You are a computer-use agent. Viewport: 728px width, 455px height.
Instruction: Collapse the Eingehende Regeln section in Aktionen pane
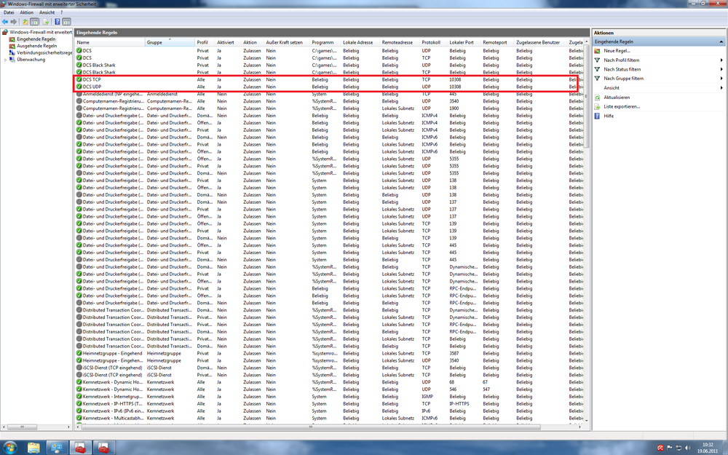[721, 42]
